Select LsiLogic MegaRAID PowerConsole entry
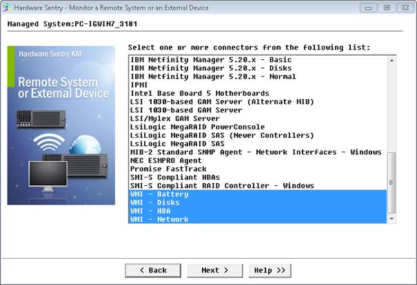The image size is (417, 285). pos(197,127)
